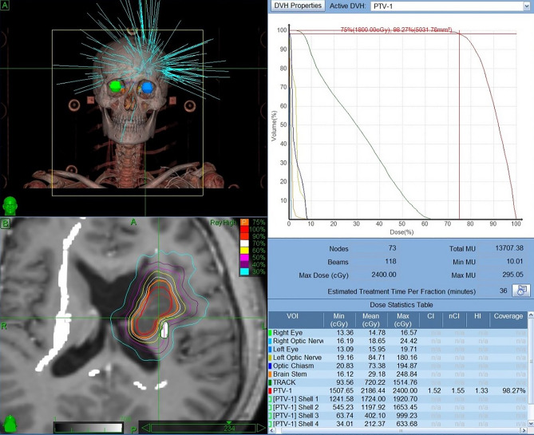Click the panel A label icon
Image resolution: width=534 pixels, height=435 pixels.
click(5, 6)
